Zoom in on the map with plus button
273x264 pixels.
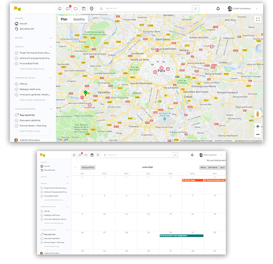[258, 127]
